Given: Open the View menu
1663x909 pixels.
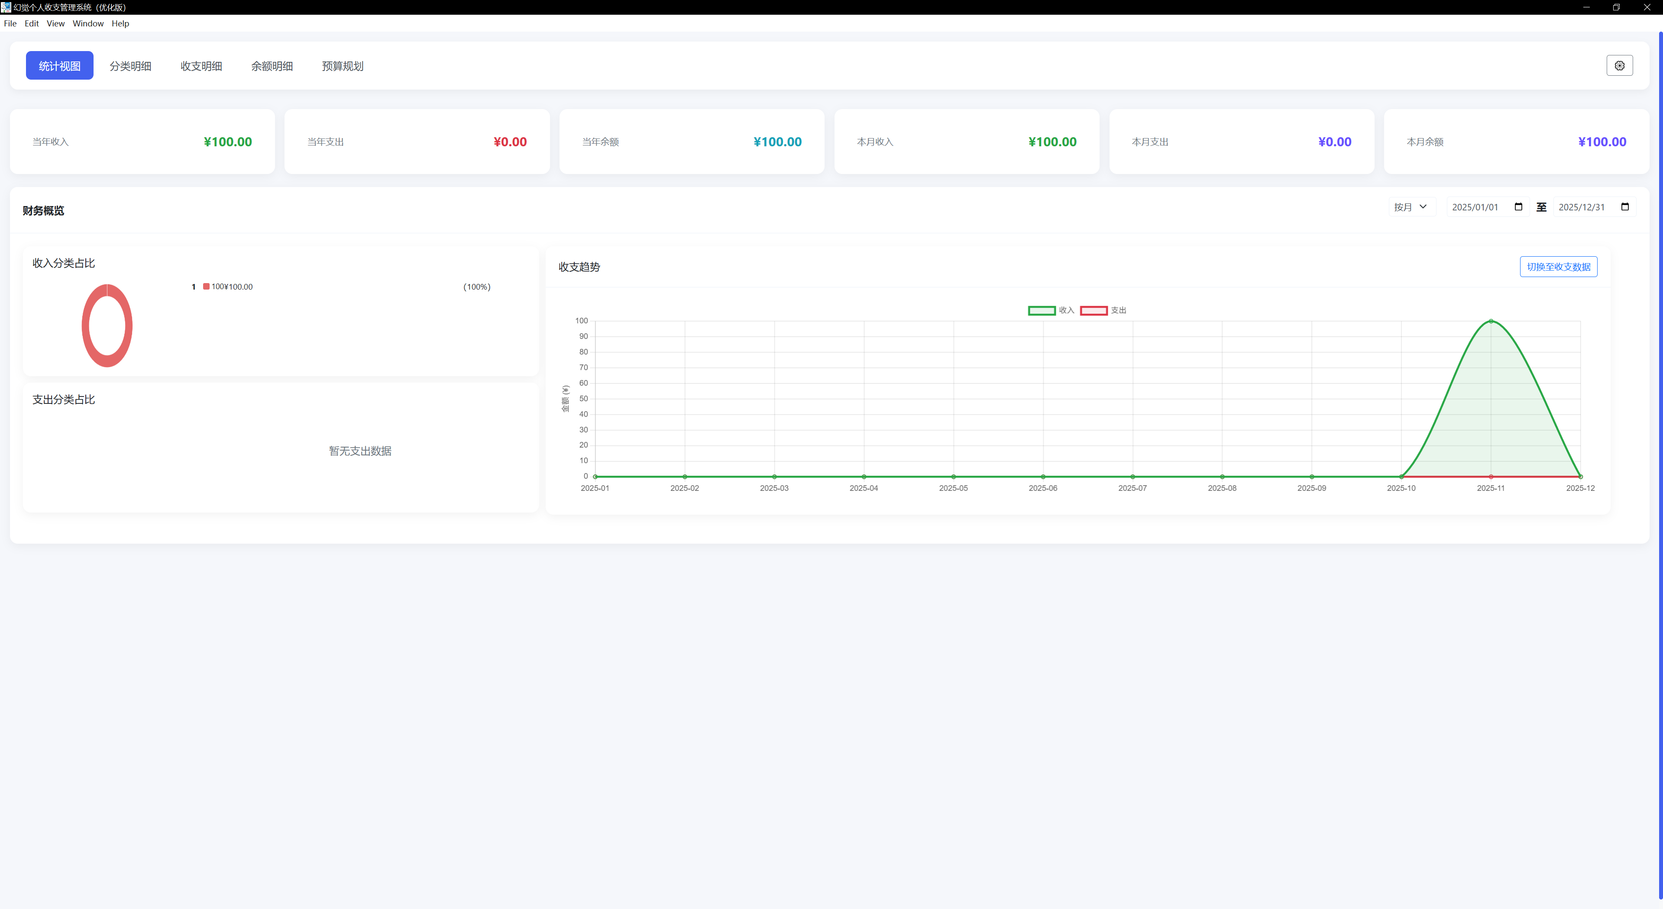Looking at the screenshot, I should [x=55, y=23].
